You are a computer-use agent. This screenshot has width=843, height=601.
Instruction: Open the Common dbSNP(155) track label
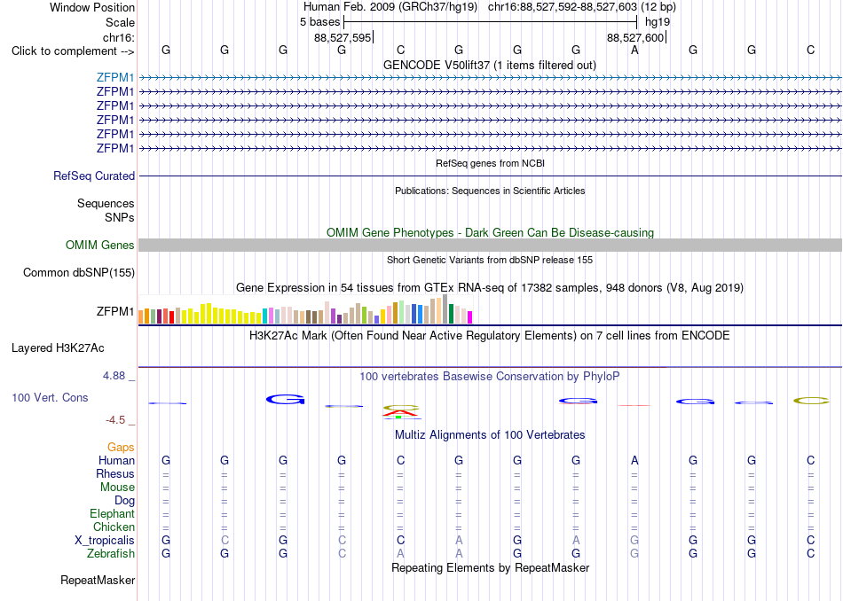pyautogui.click(x=78, y=273)
